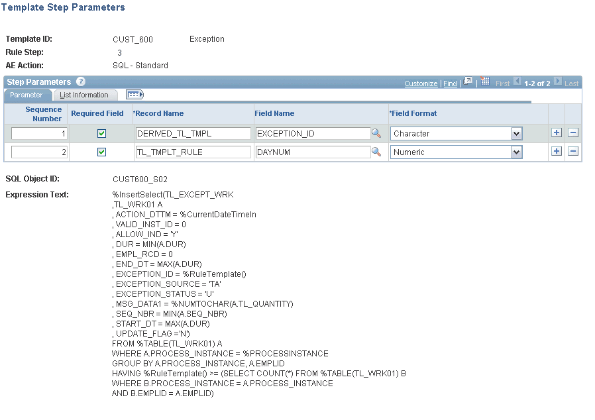Sort by Field Name column header
The width and height of the screenshot is (595, 420).
[x=274, y=113]
